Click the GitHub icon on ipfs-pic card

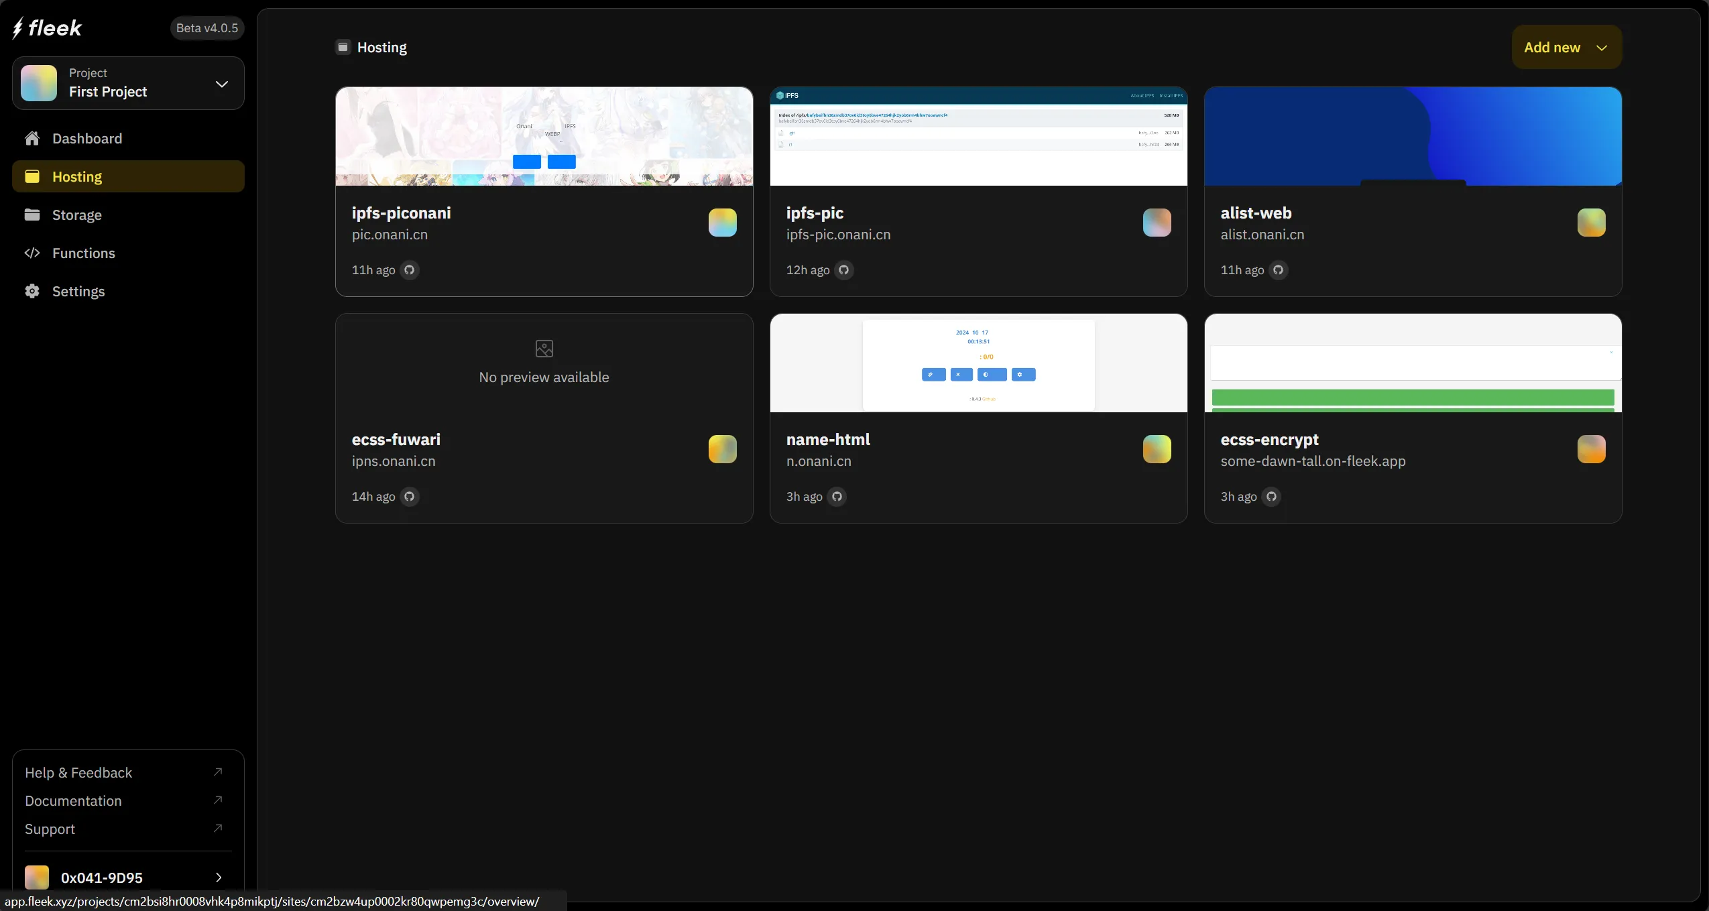point(844,270)
